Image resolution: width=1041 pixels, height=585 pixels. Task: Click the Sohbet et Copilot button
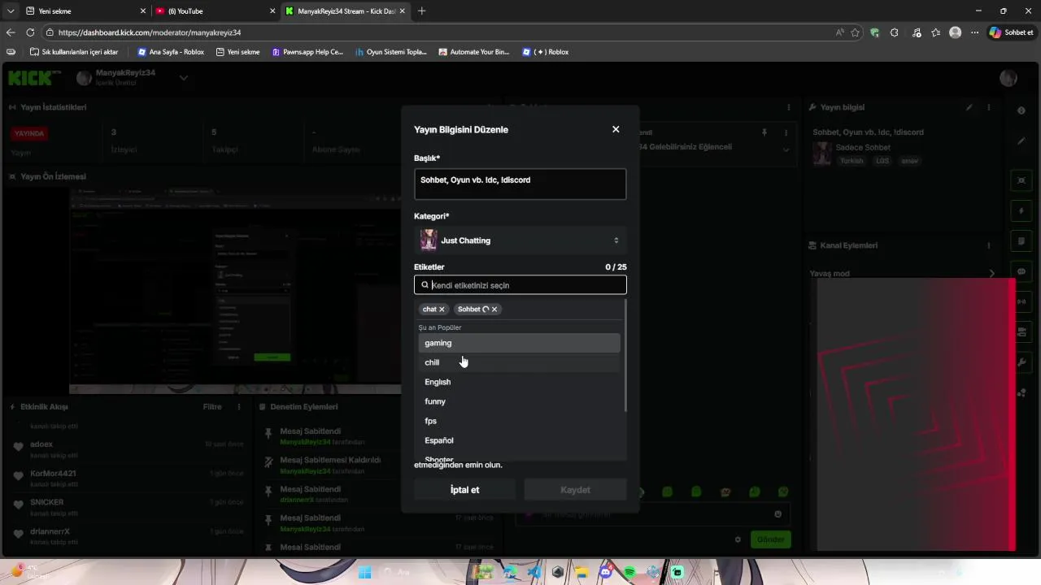1012,32
